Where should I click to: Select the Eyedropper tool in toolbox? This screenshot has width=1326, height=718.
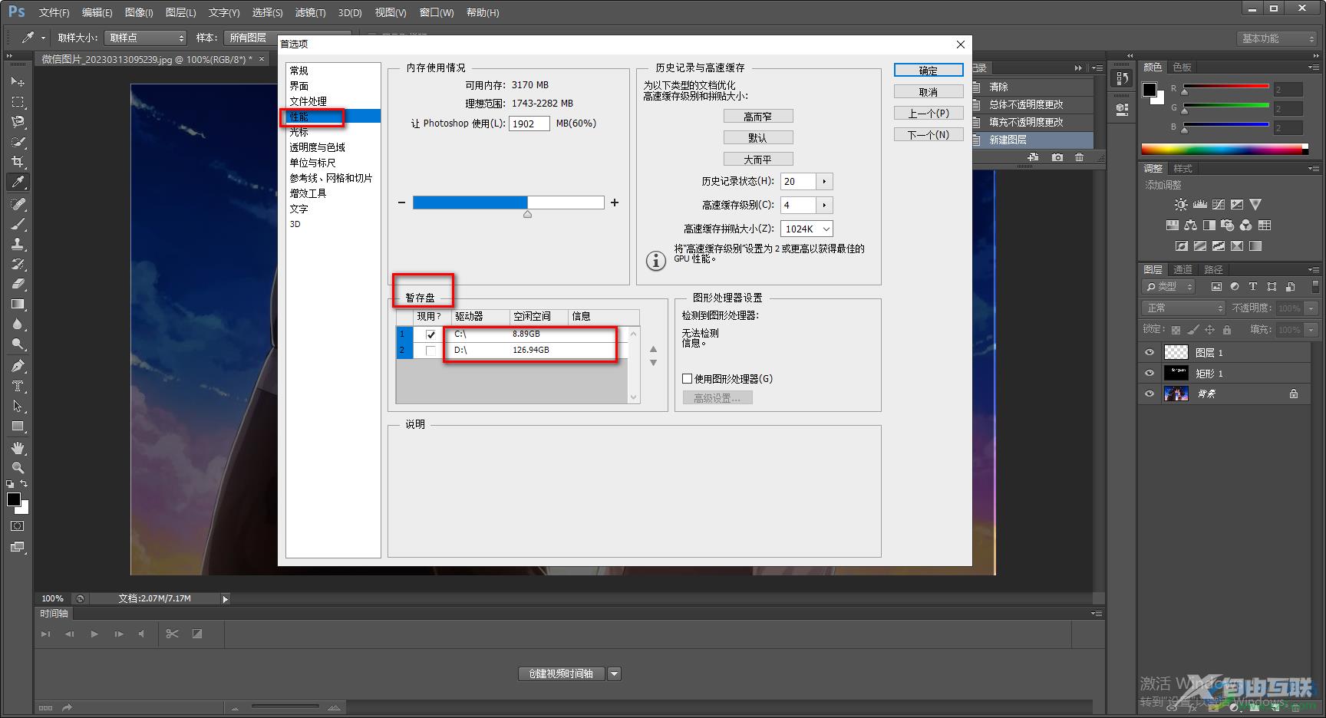tap(17, 182)
